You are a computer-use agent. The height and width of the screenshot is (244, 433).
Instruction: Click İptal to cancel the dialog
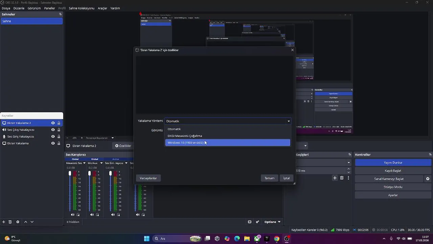(x=287, y=178)
